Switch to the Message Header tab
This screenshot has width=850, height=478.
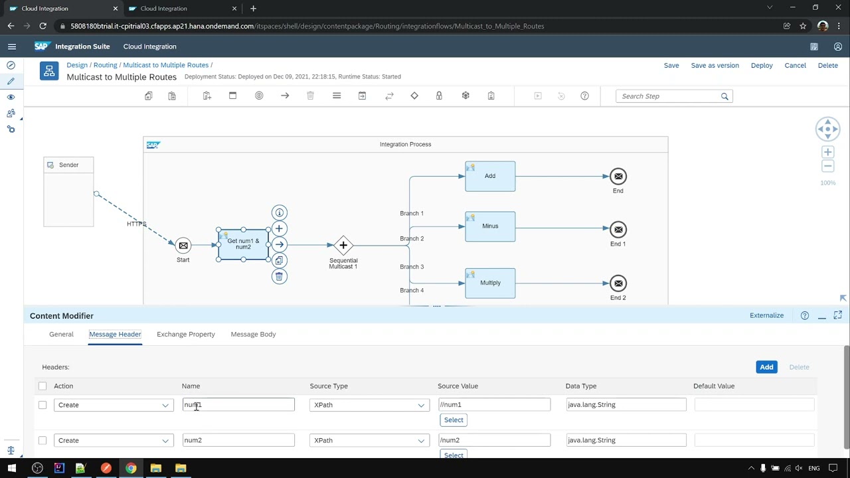[x=115, y=334]
